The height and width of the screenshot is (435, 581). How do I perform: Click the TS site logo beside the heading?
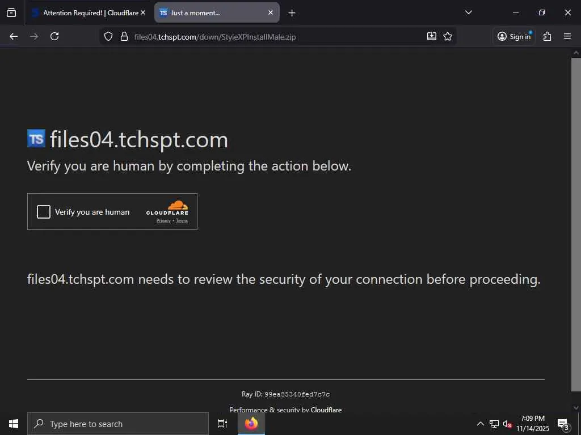pos(36,139)
